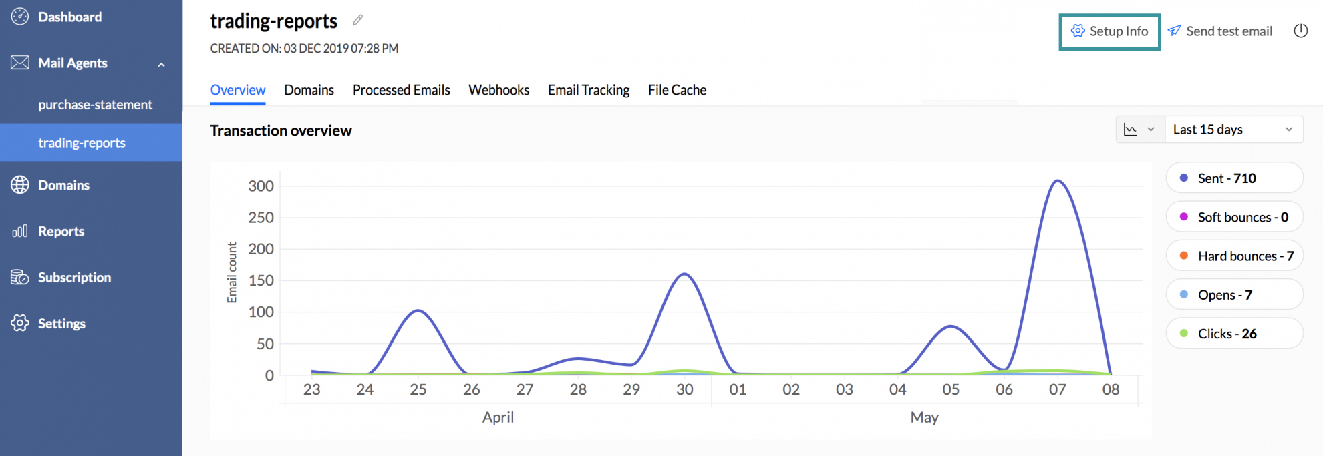1323x456 pixels.
Task: Open the Last 15 days dropdown
Action: 1233,130
